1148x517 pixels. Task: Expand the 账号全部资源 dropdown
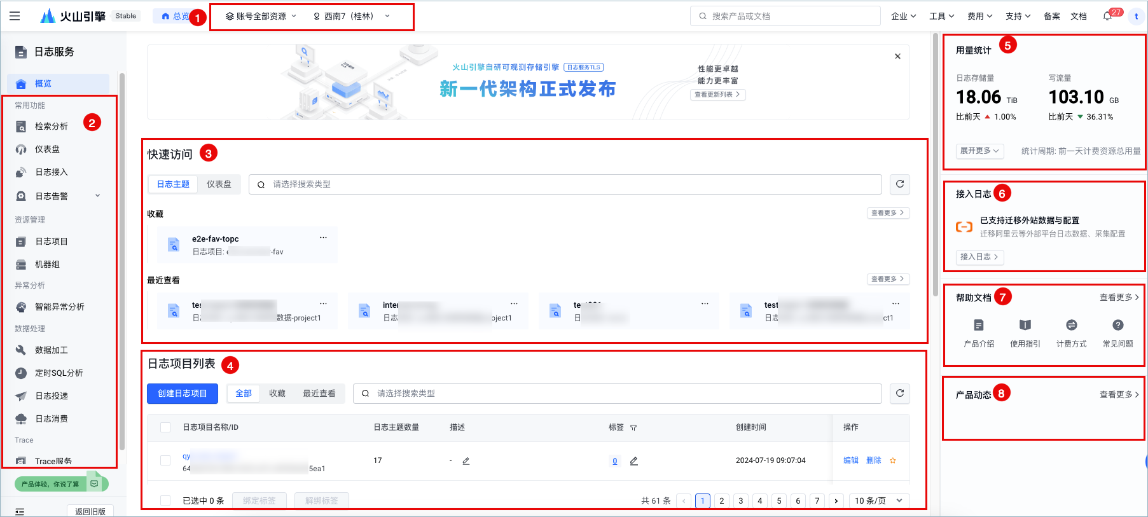coord(261,17)
